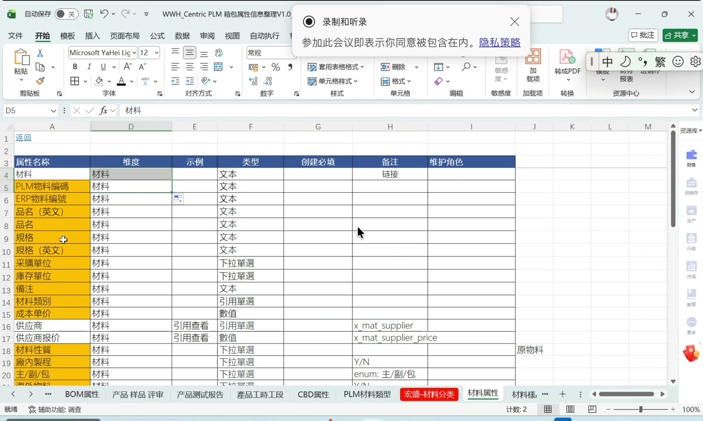
Task: Click 转成PDF button
Action: tap(567, 65)
